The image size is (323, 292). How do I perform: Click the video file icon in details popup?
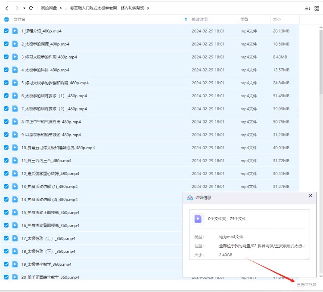198,219
